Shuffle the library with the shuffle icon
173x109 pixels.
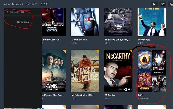click(x=163, y=4)
